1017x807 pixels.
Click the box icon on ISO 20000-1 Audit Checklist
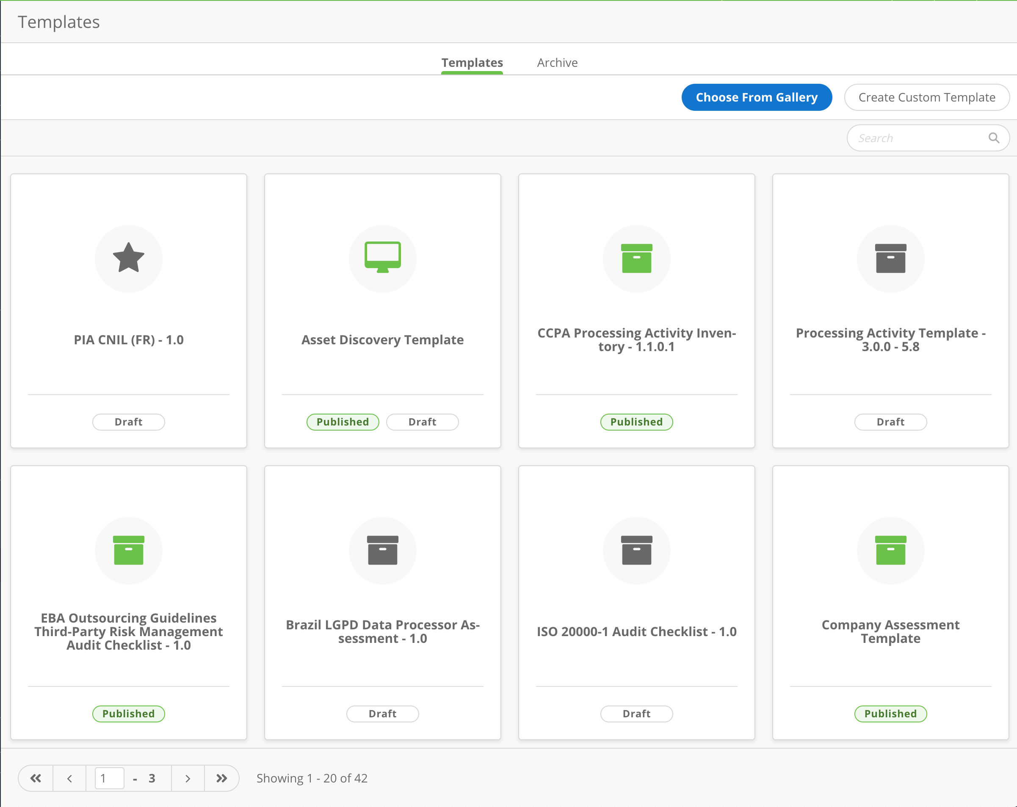636,550
